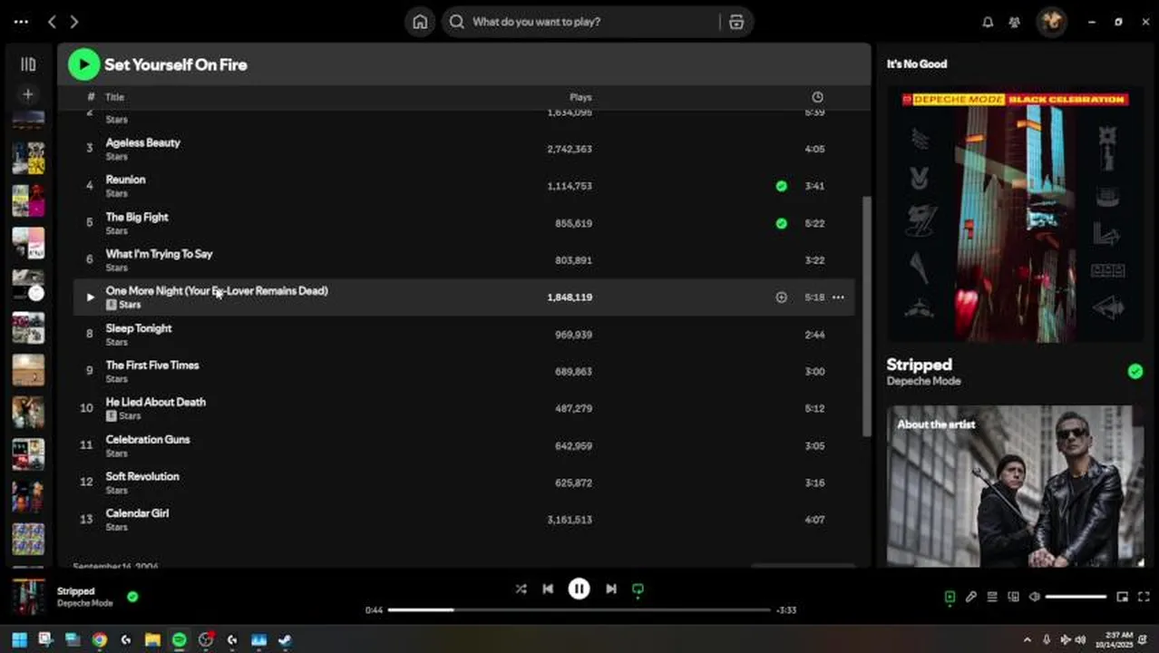
Task: Show lyrics with the microphone icon
Action: (971, 597)
